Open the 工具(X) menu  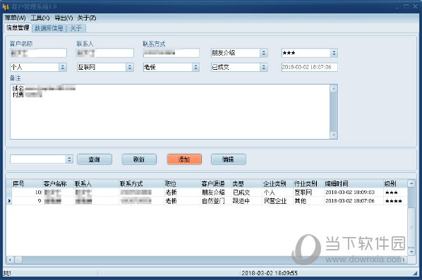click(x=40, y=18)
